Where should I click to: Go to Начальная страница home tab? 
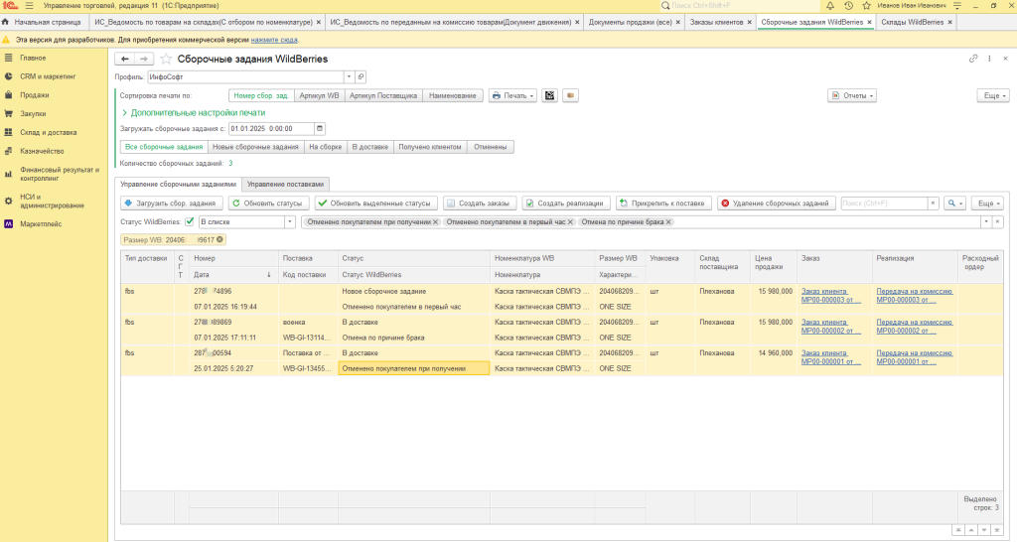(x=42, y=22)
